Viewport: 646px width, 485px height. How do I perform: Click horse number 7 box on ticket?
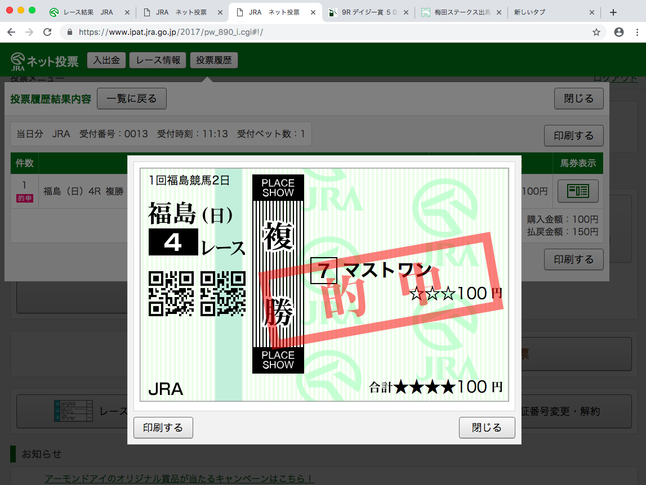pyautogui.click(x=324, y=271)
